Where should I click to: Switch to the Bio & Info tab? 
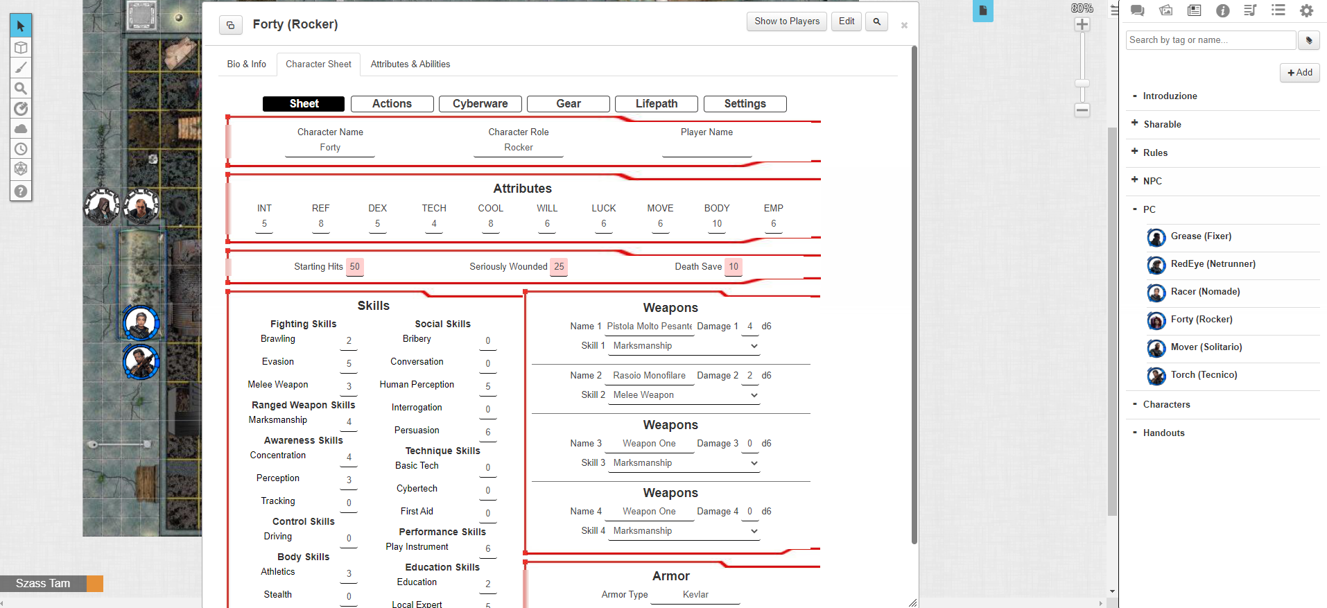point(247,64)
